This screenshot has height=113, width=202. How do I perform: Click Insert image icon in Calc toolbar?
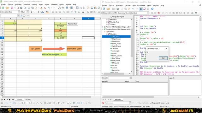click(92, 8)
